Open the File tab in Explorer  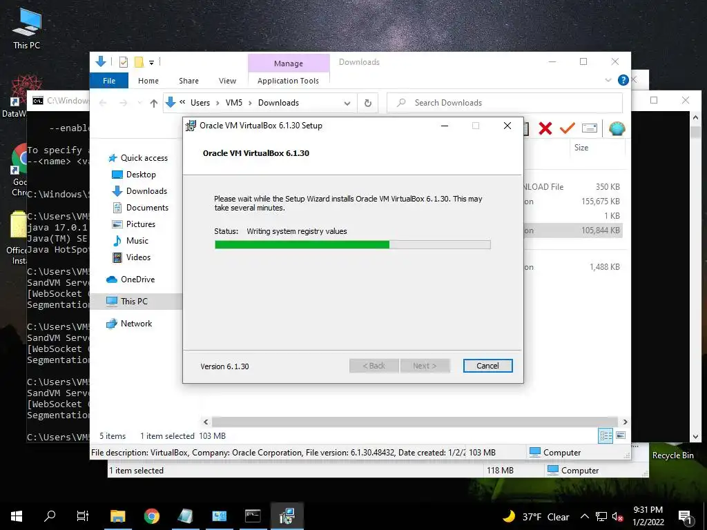click(x=109, y=81)
